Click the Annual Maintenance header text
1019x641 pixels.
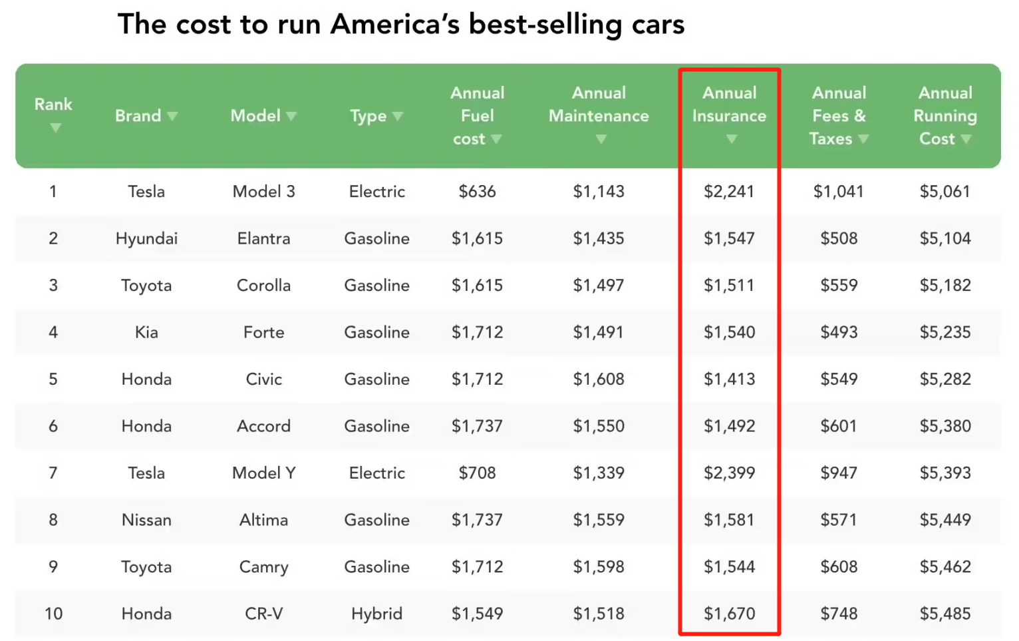599,105
